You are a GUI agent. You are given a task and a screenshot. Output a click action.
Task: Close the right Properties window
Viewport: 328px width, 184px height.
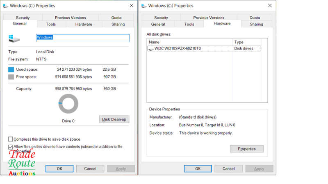click(x=270, y=6)
